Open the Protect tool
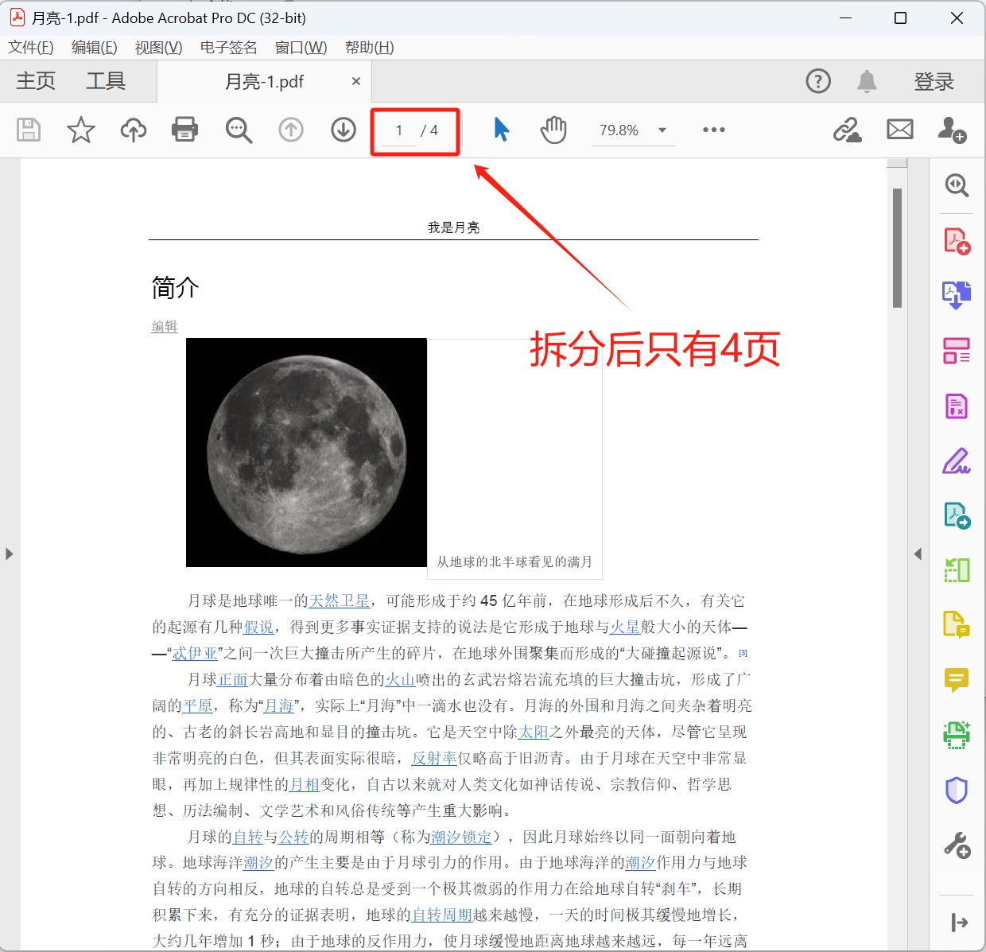 (x=957, y=790)
